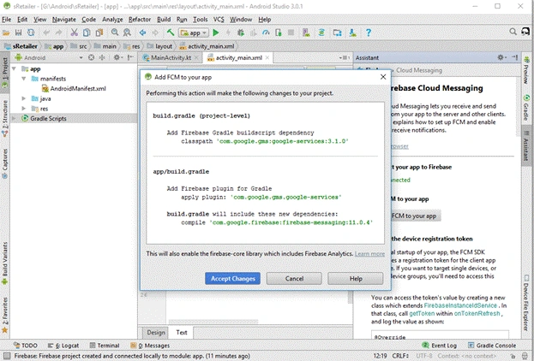Open the Gradle Console tool window

pos(492,346)
